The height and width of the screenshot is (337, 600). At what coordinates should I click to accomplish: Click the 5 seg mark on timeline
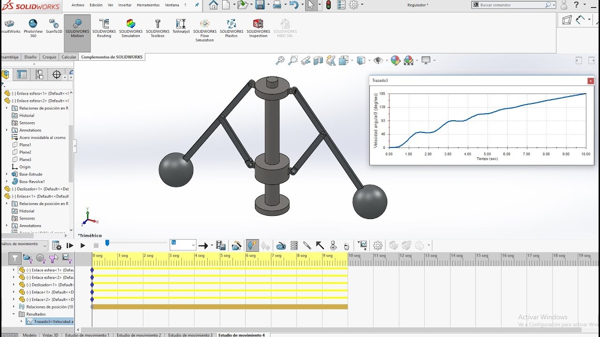(x=225, y=256)
